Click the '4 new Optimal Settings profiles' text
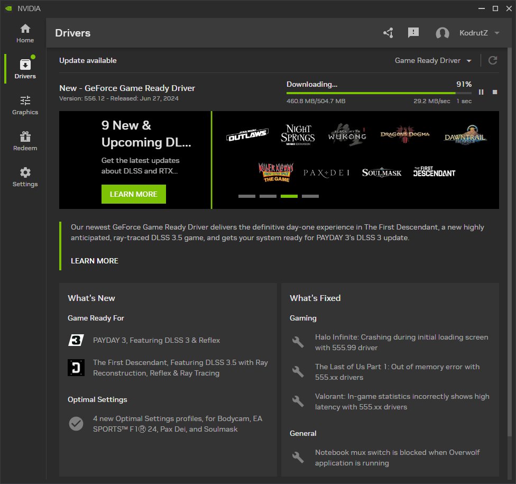The image size is (516, 484). click(178, 424)
